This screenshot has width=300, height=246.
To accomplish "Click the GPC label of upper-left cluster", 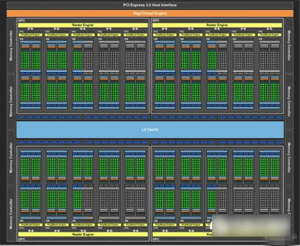I will coord(21,21).
